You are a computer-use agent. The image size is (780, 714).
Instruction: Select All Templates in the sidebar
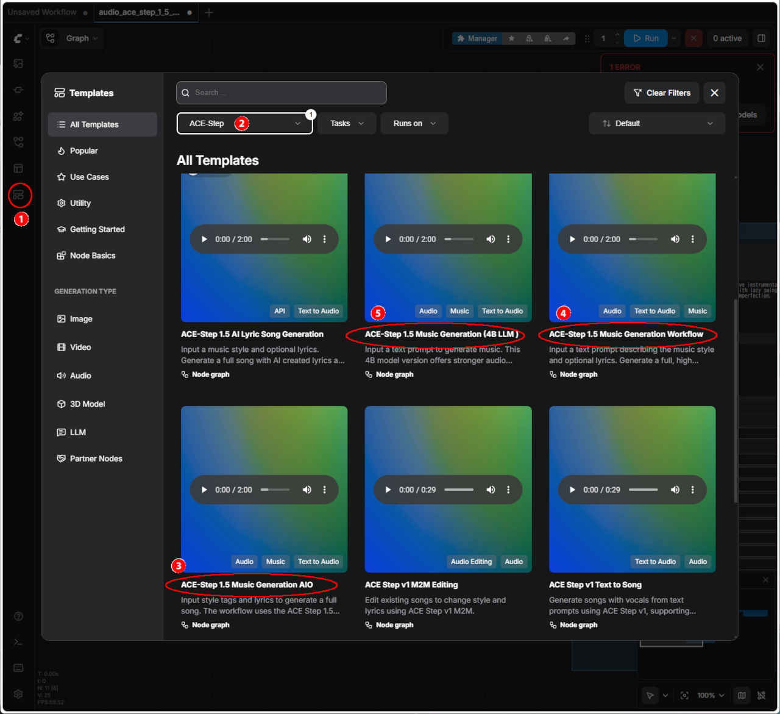pyautogui.click(x=102, y=124)
